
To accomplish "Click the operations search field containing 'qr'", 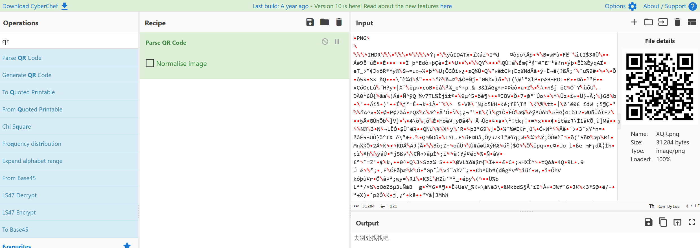I will (69, 41).
